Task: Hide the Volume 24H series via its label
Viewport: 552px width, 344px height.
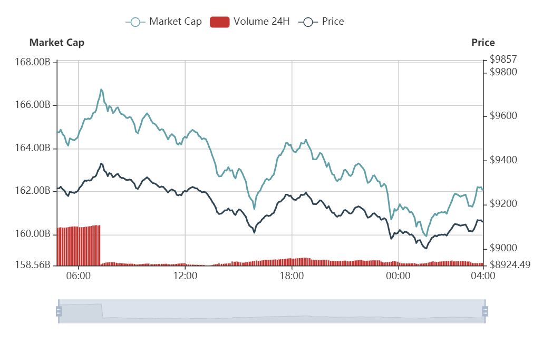Action: [x=262, y=22]
